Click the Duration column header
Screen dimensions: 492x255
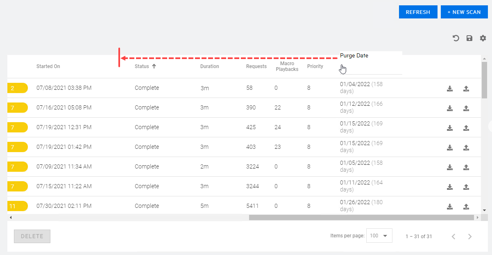209,66
